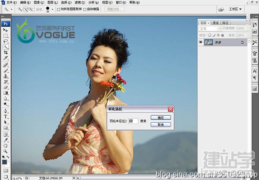Select the History Brush tool
259x180 pixels.
[x=5, y=82]
